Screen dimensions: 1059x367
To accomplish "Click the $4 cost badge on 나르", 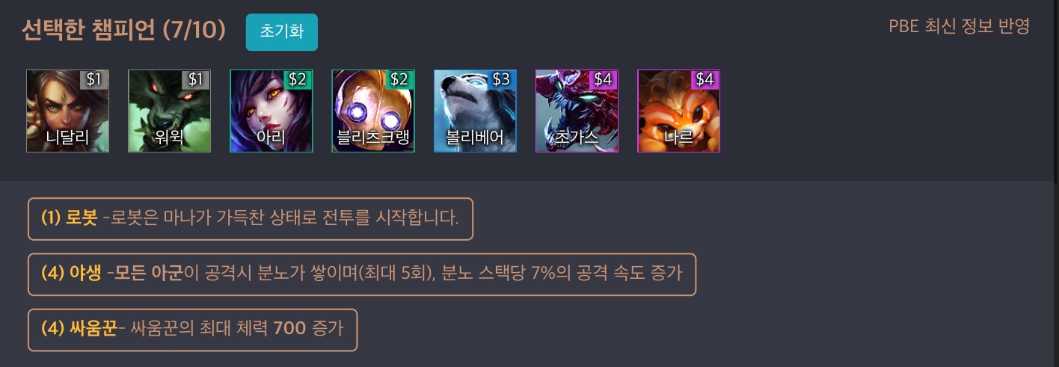I will [x=705, y=79].
